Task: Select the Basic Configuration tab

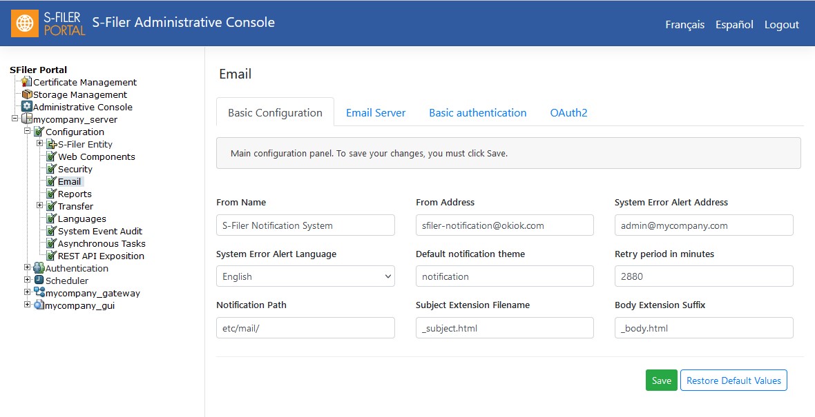Action: pos(275,112)
